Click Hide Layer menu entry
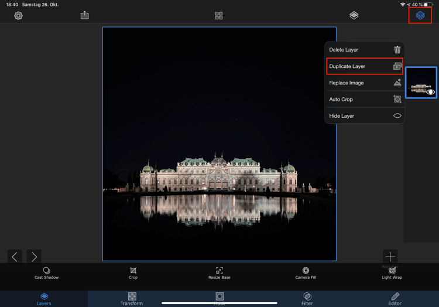 point(365,116)
